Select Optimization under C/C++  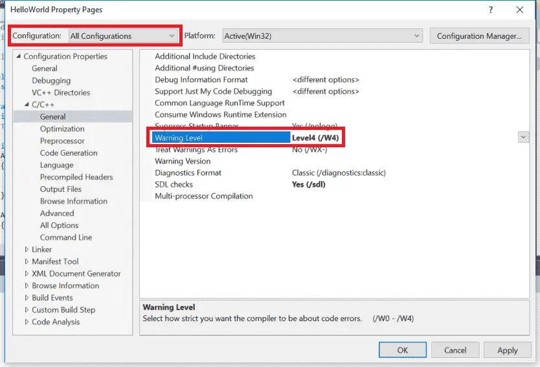pos(62,129)
